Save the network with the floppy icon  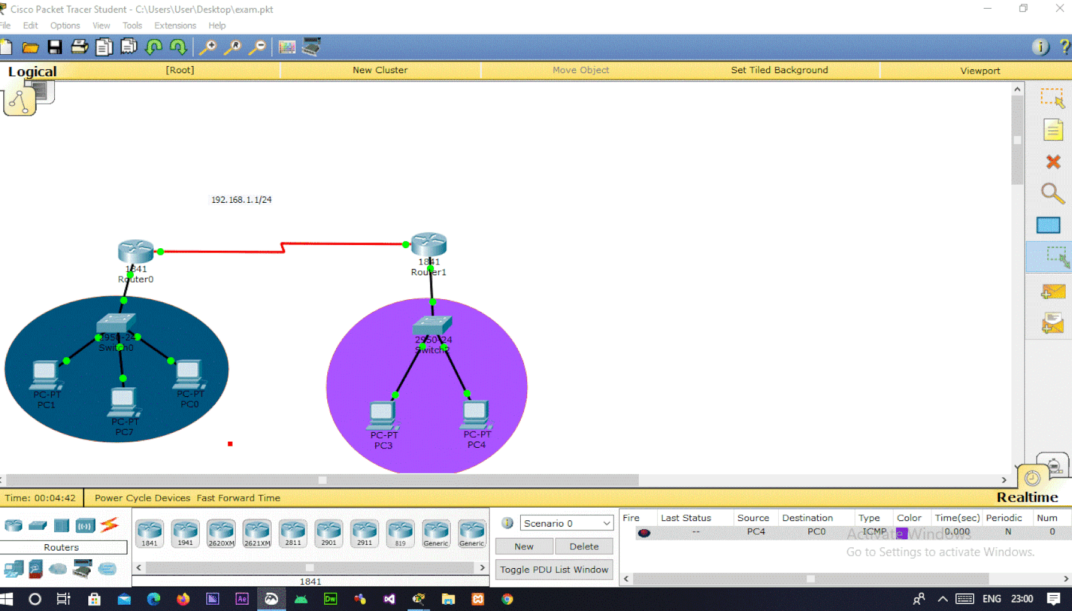pos(55,47)
